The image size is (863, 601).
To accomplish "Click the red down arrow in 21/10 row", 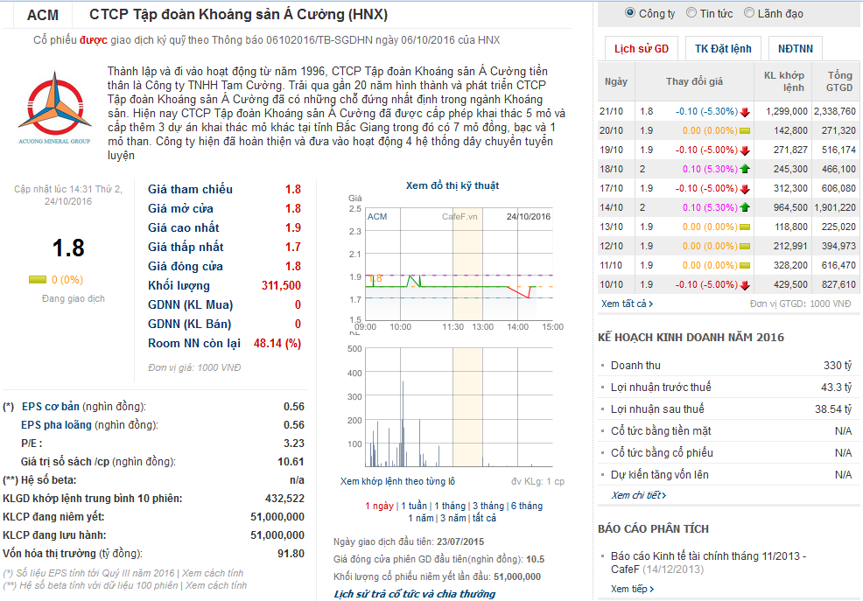I will 745,112.
